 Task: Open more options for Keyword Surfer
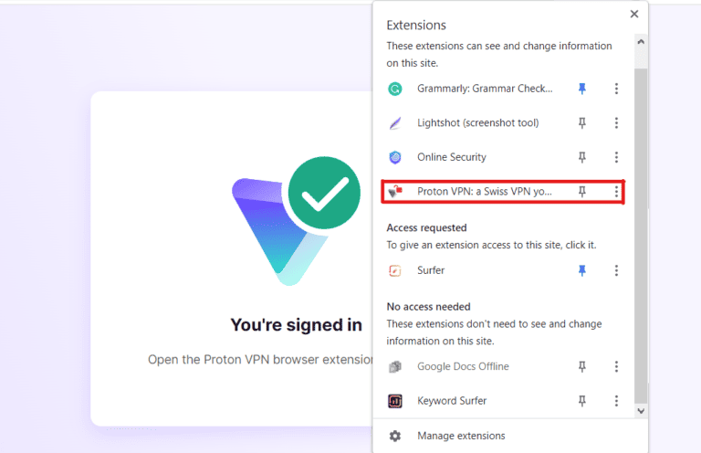click(x=616, y=401)
